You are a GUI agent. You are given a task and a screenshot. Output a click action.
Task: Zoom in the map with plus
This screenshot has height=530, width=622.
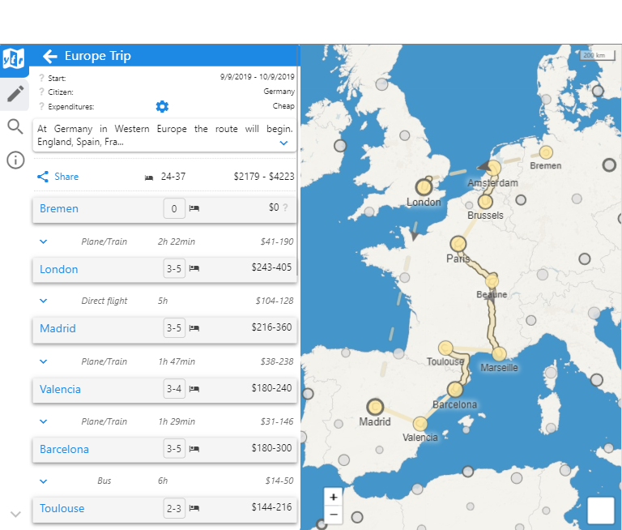tap(334, 497)
